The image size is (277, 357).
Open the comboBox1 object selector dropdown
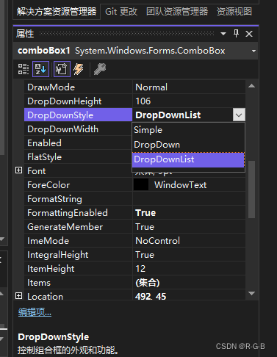tap(253, 51)
